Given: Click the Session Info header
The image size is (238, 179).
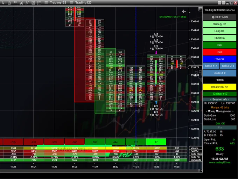Looking at the screenshot, I should pyautogui.click(x=219, y=99).
